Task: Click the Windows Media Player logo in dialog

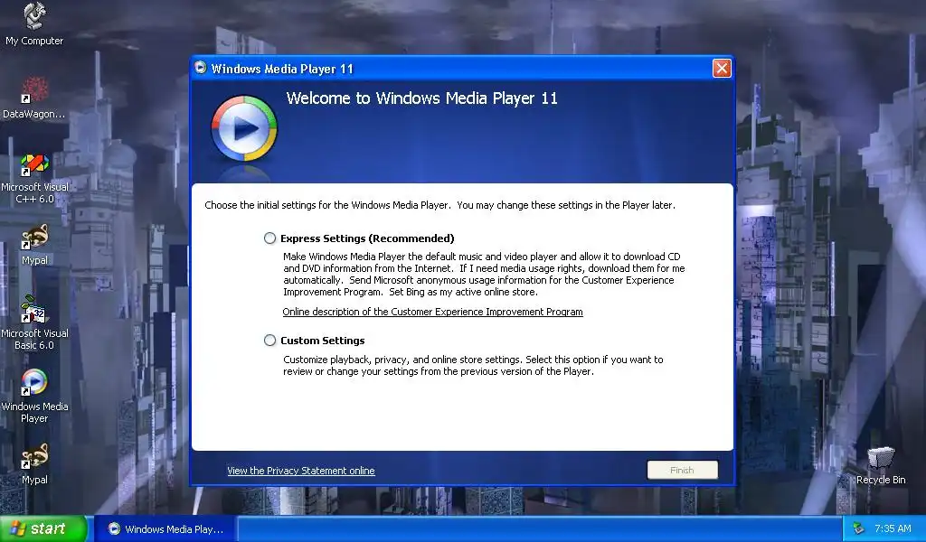Action: (244, 128)
